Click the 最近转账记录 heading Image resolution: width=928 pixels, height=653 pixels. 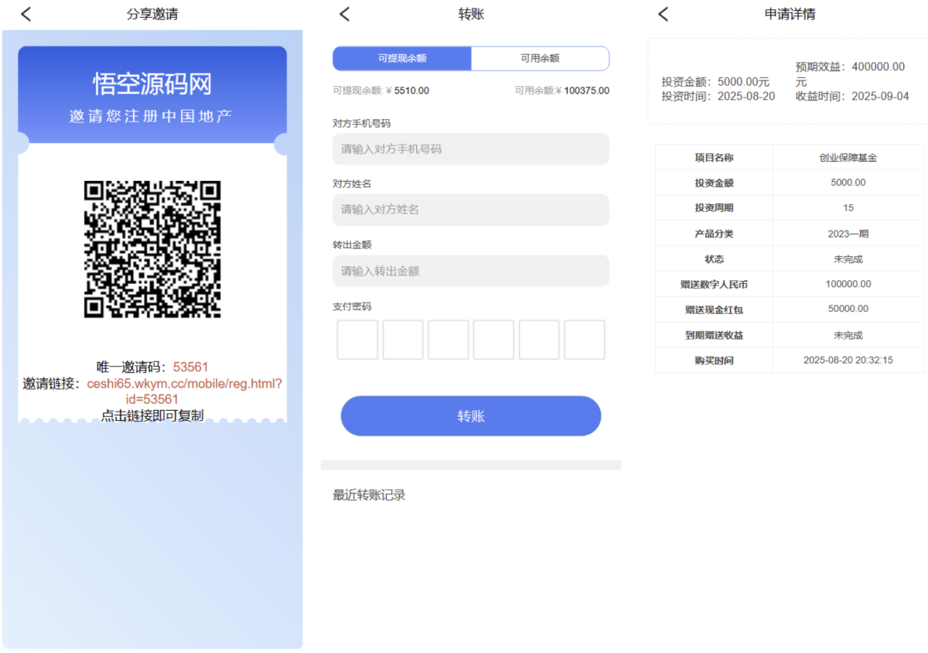point(369,495)
